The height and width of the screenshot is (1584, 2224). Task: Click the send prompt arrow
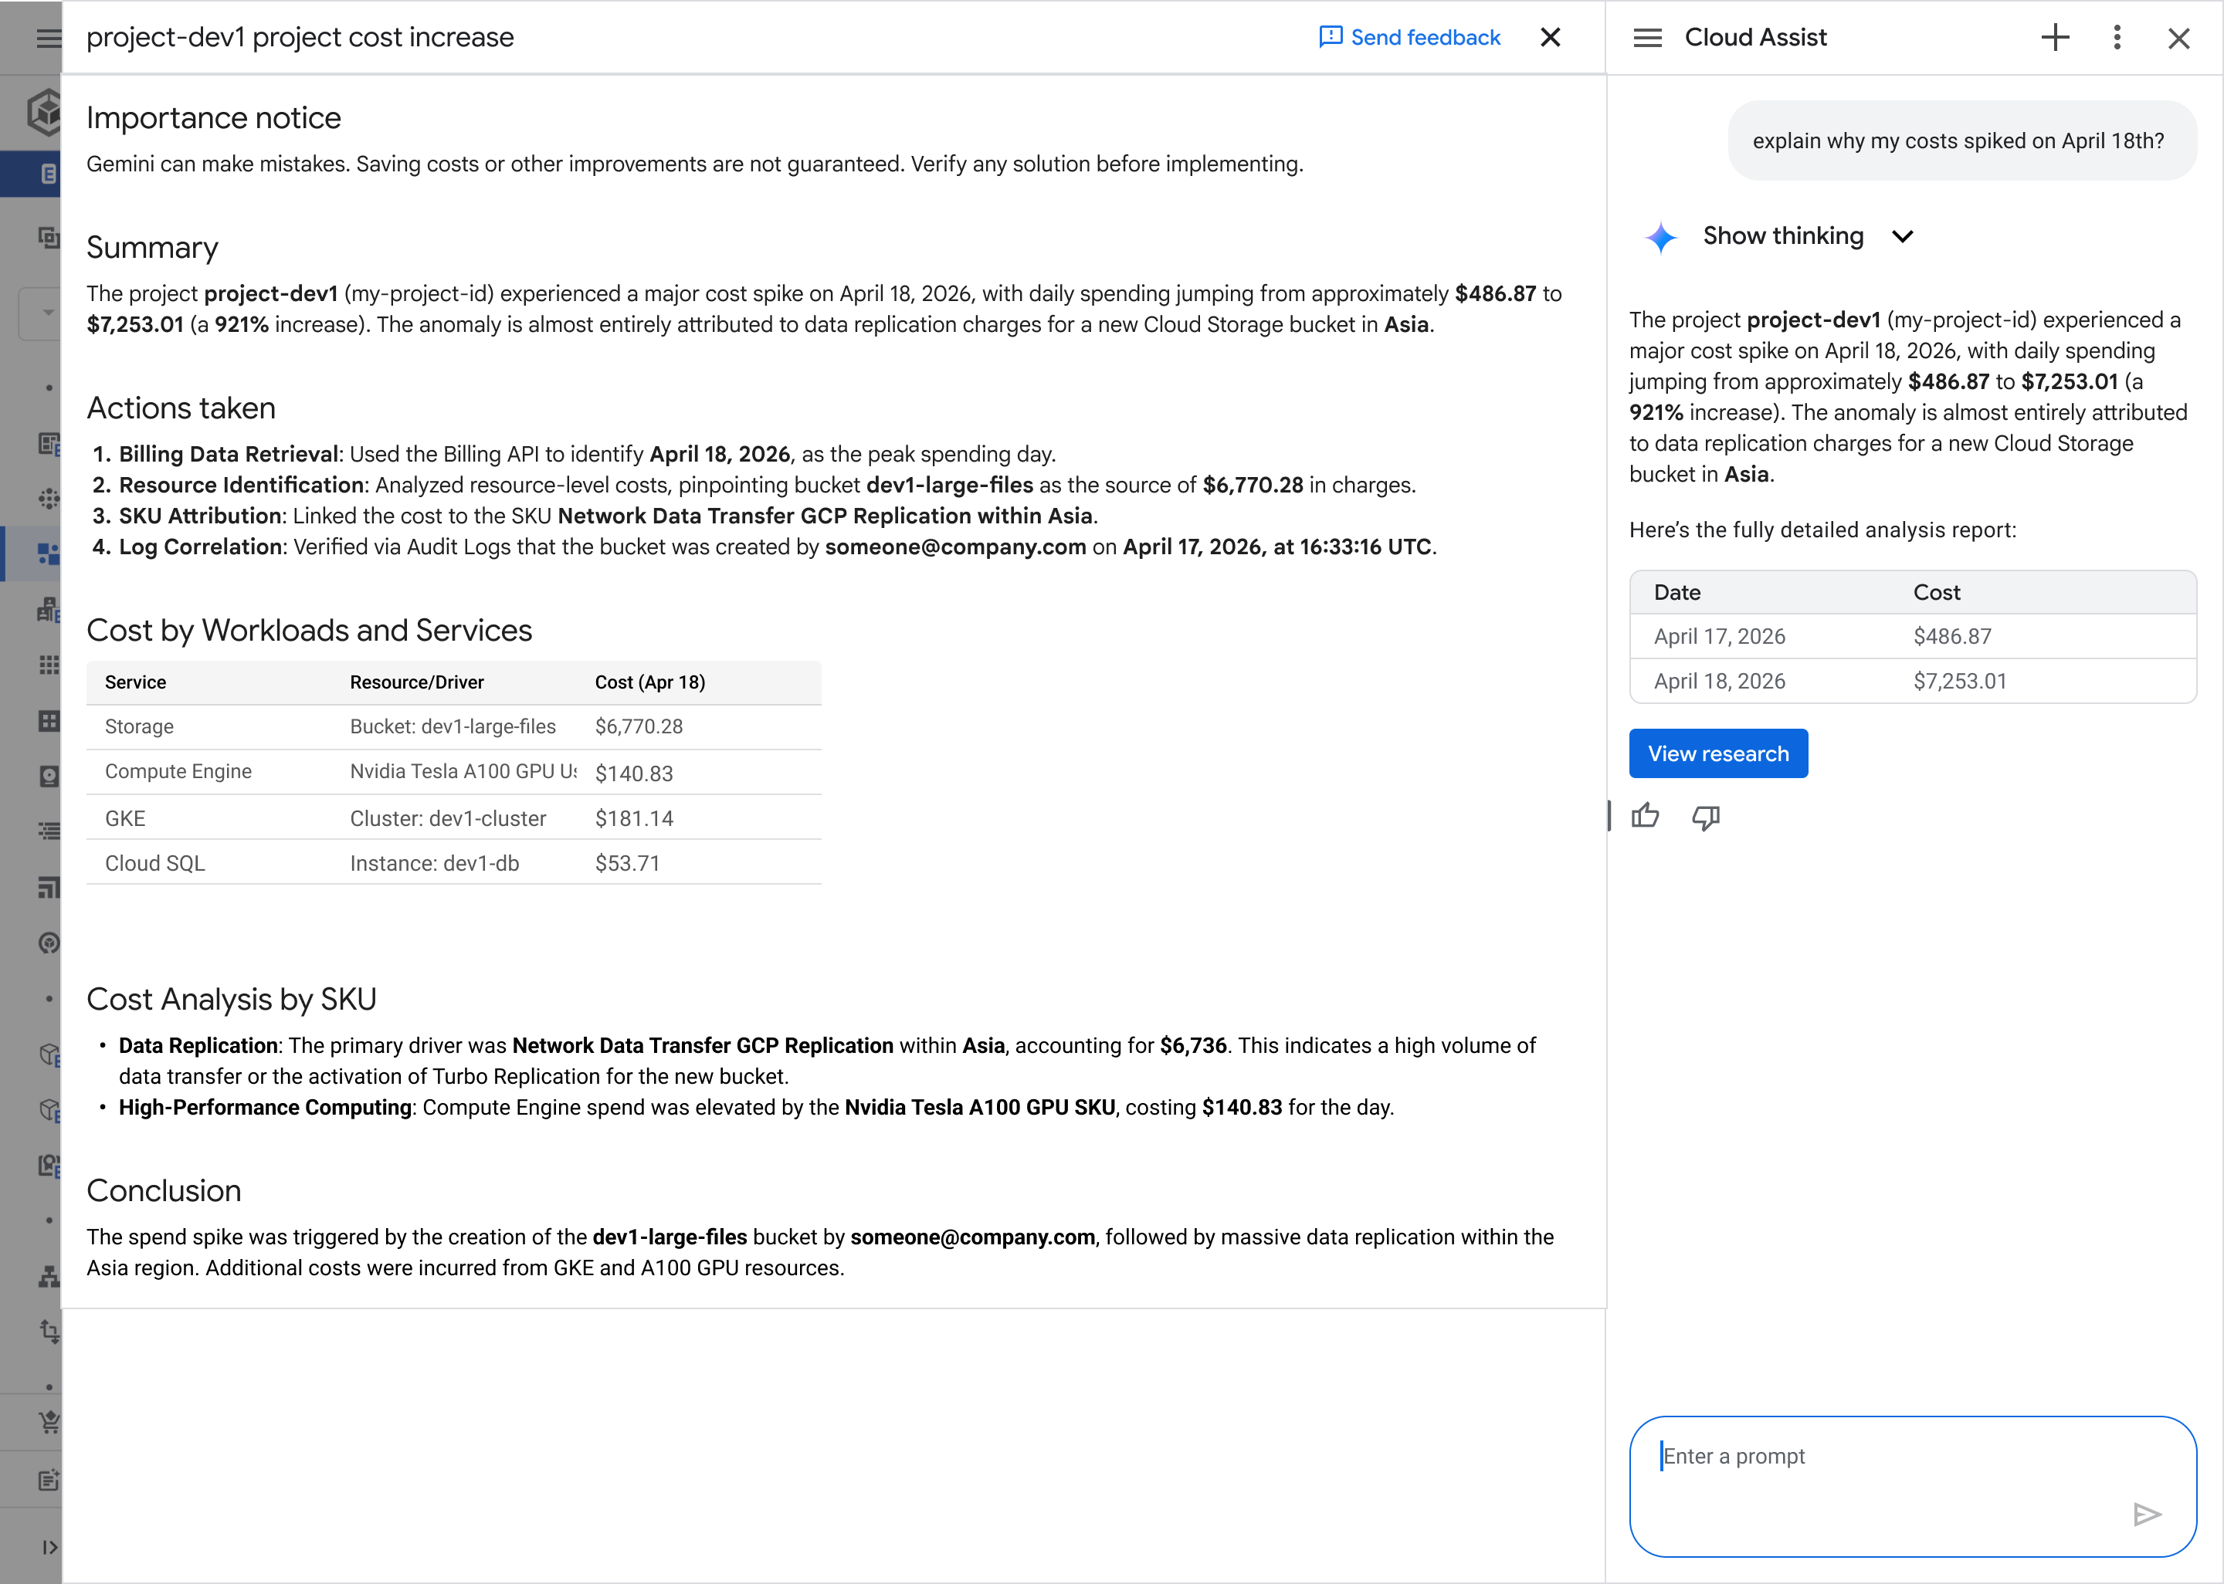(2147, 1514)
